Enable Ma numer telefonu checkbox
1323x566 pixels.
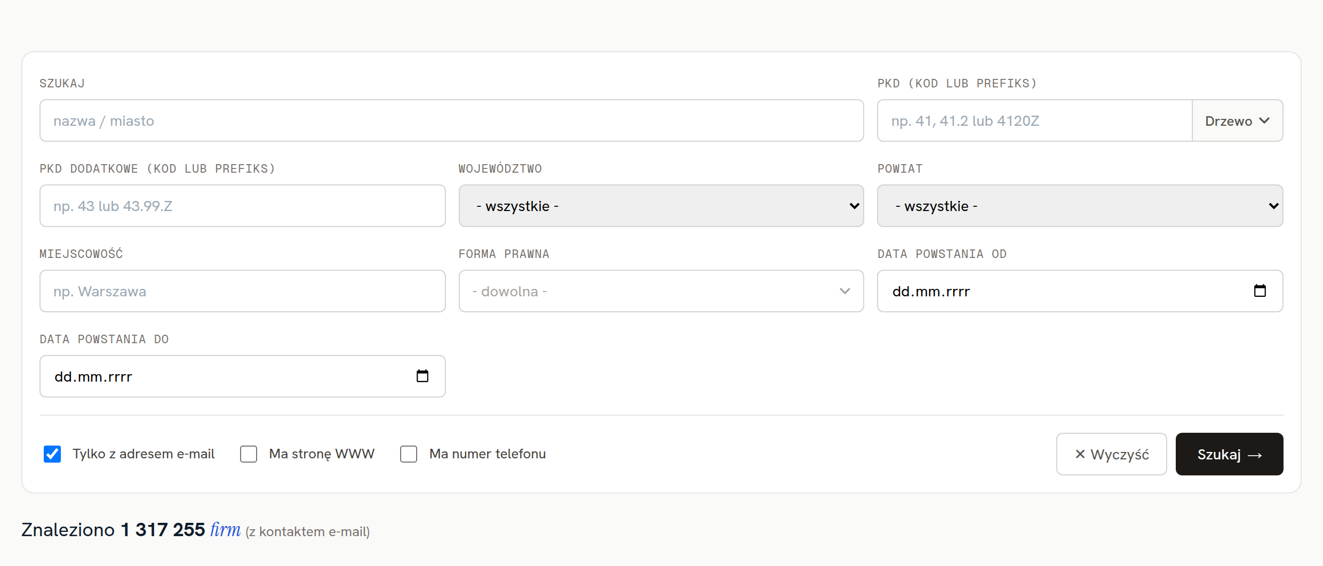pyautogui.click(x=409, y=454)
